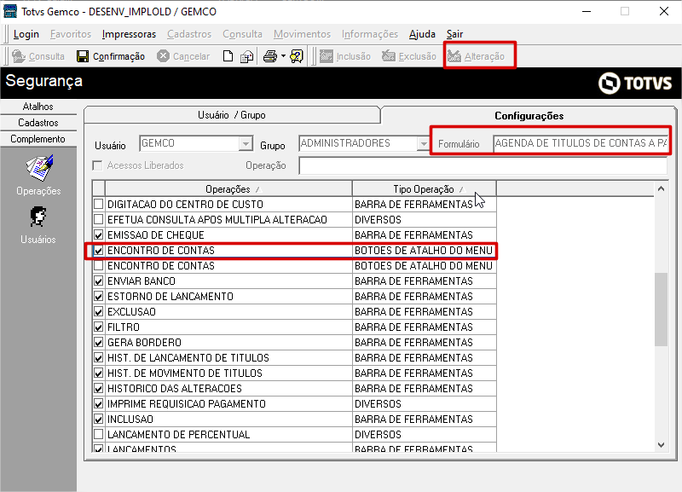Open the Atalhos sidebar section
This screenshot has height=492, width=682.
(x=38, y=107)
